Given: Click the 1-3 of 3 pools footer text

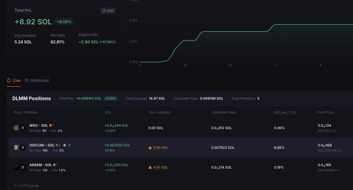Looking at the screenshot, I should click(27, 186).
